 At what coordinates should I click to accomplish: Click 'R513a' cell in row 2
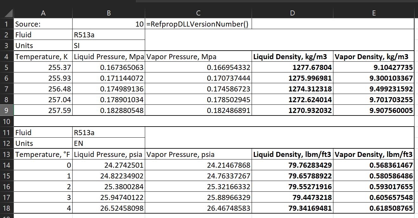[x=109, y=34]
